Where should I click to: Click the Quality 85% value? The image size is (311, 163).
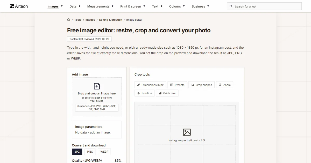[118, 161]
